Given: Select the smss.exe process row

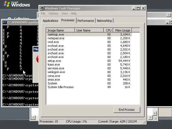Looking at the screenshot, I should click(89, 80).
